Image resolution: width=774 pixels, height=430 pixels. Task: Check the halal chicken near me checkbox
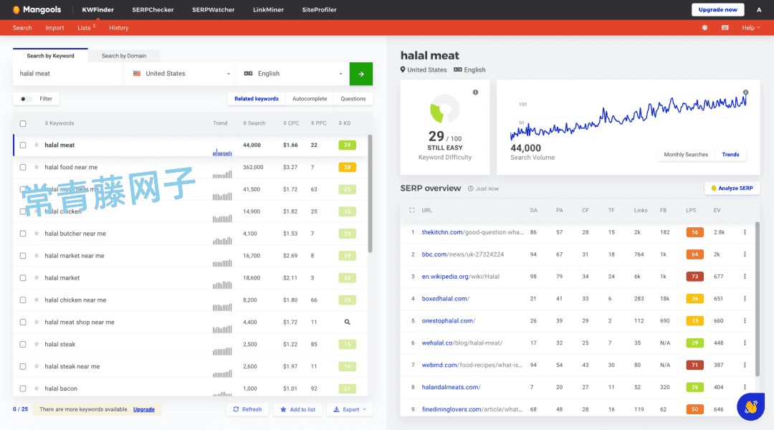click(x=23, y=300)
